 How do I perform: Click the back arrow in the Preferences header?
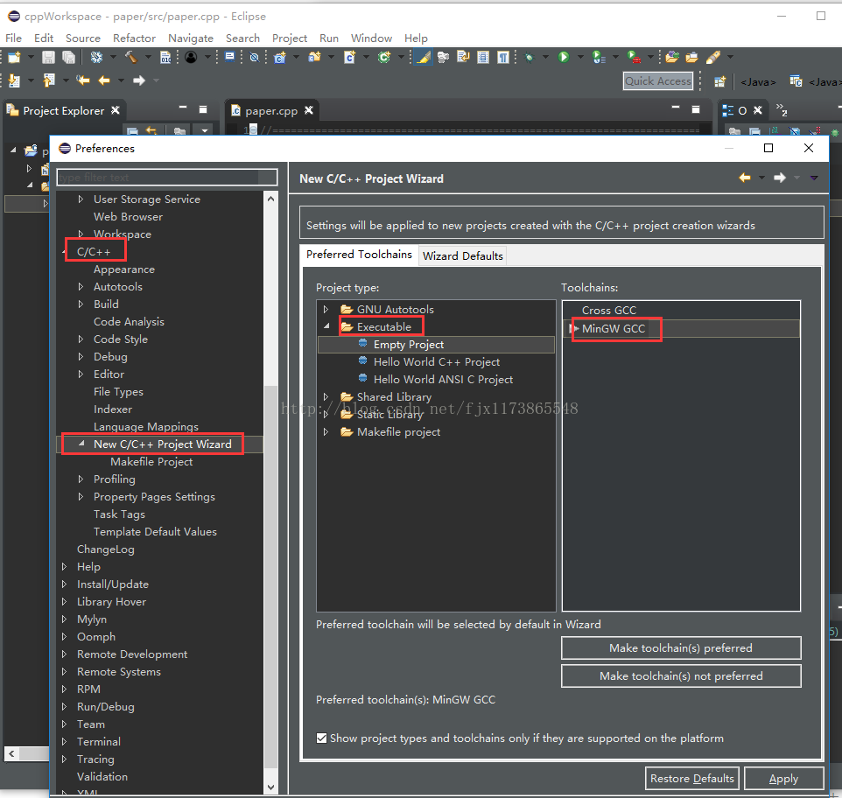click(745, 178)
